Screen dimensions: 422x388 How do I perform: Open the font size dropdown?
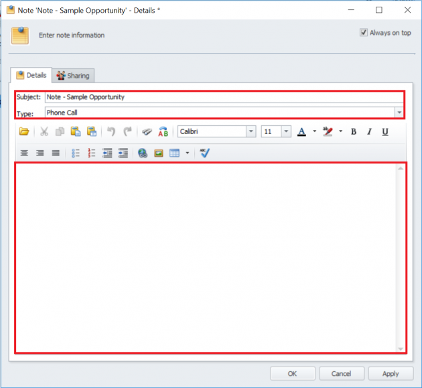click(286, 132)
